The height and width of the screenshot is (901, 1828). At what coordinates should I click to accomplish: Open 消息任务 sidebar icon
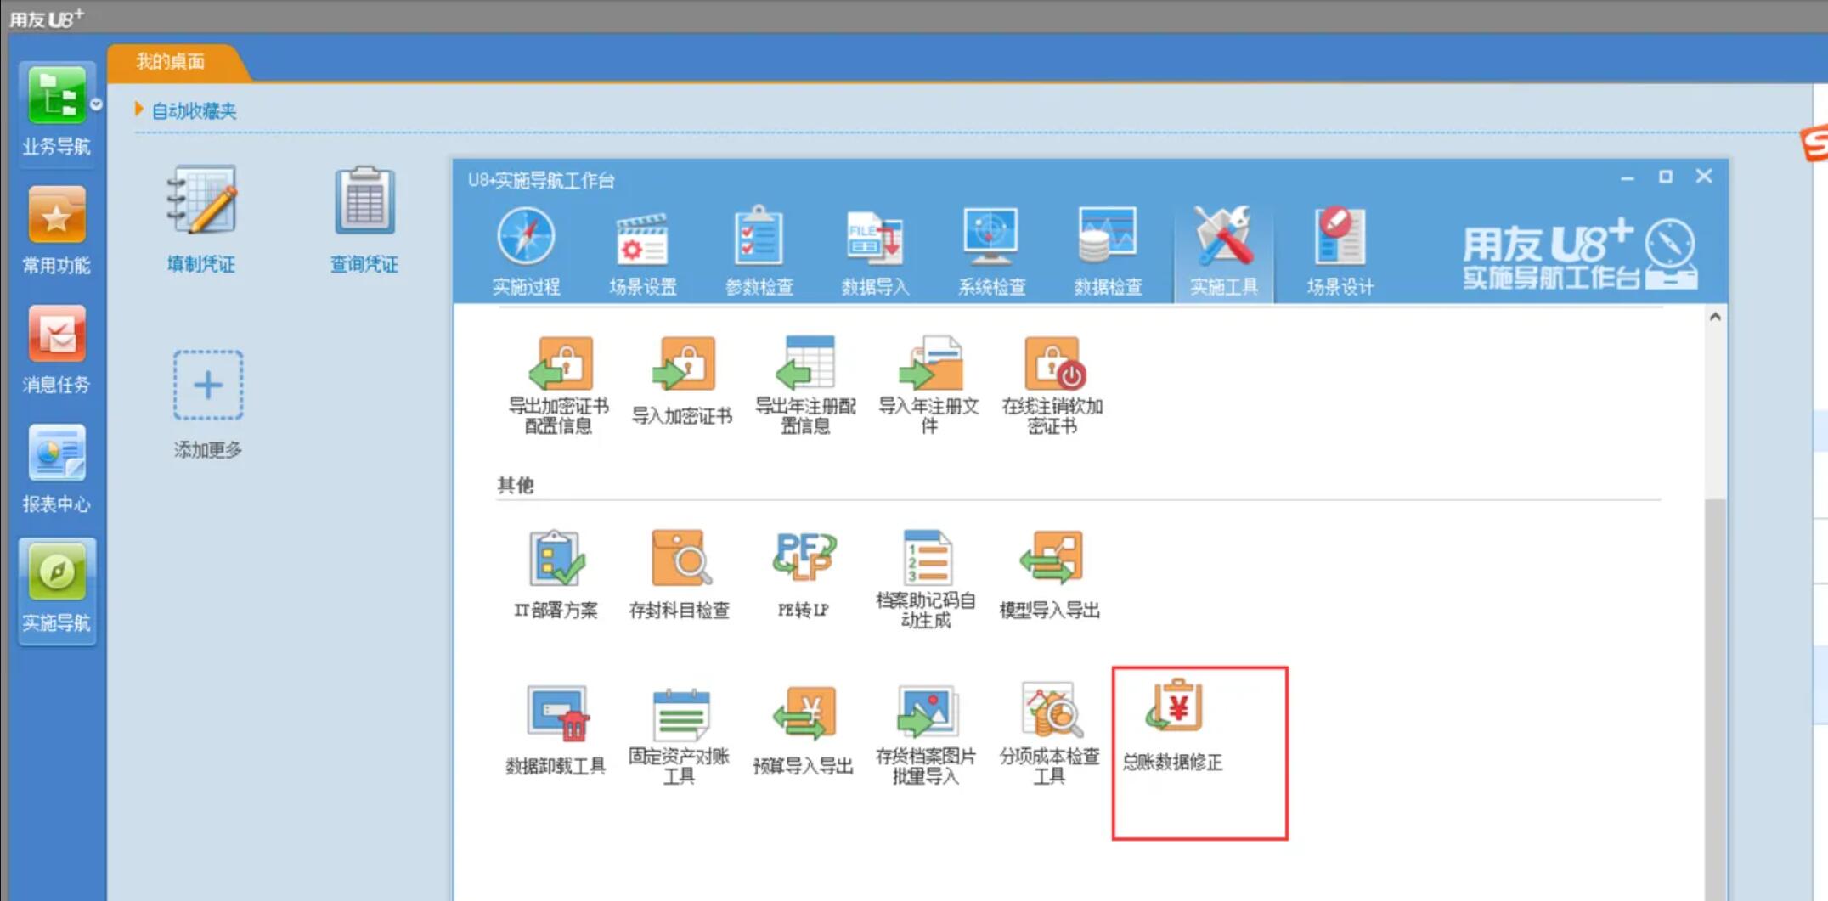coord(56,350)
